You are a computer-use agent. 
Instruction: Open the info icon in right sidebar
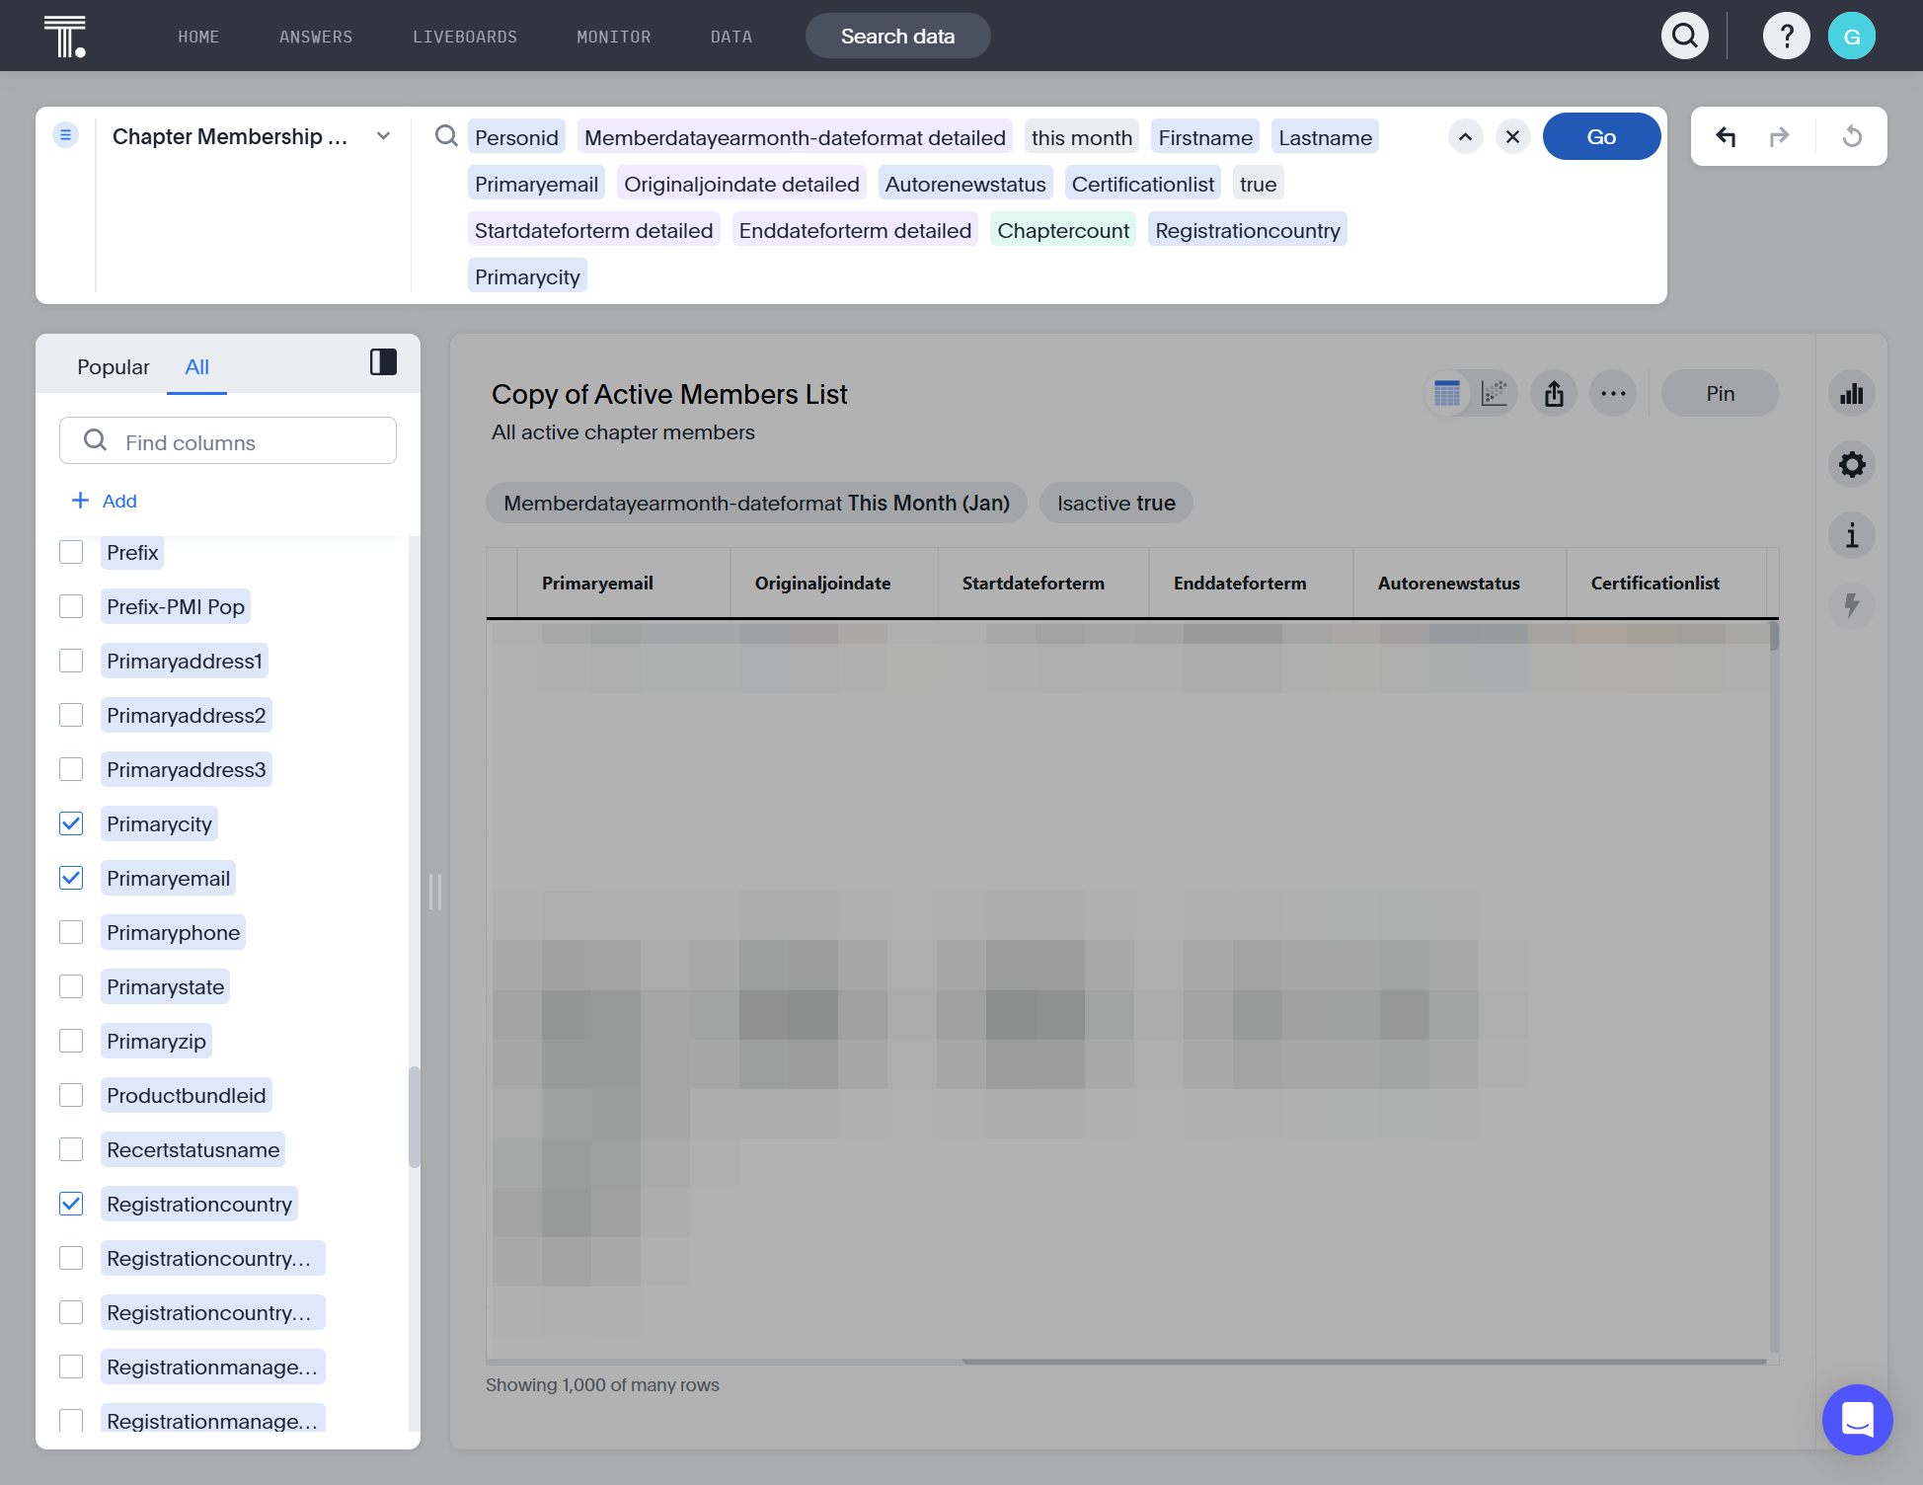[1852, 535]
